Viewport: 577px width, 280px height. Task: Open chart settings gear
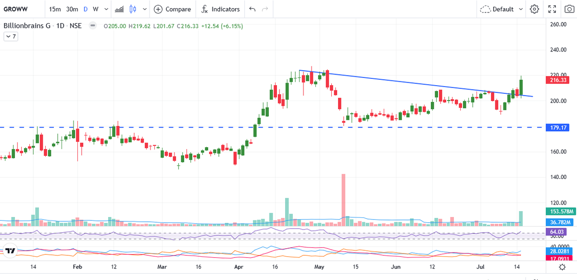click(x=534, y=9)
